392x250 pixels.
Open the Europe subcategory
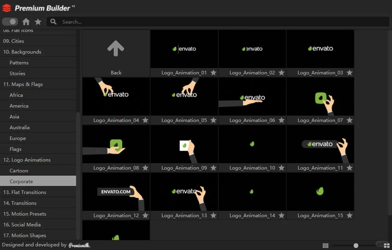pyautogui.click(x=38, y=138)
